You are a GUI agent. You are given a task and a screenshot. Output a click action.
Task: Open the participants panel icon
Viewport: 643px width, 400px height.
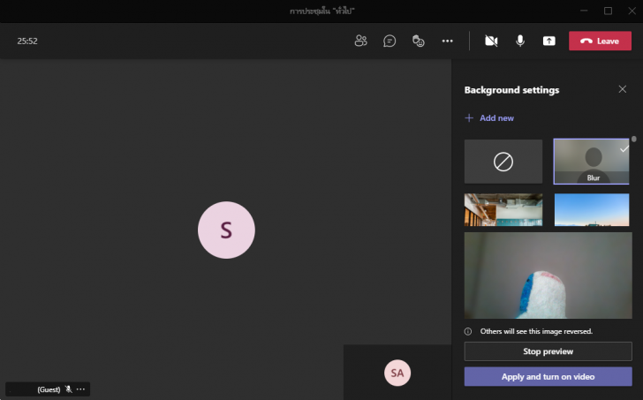[x=361, y=41]
